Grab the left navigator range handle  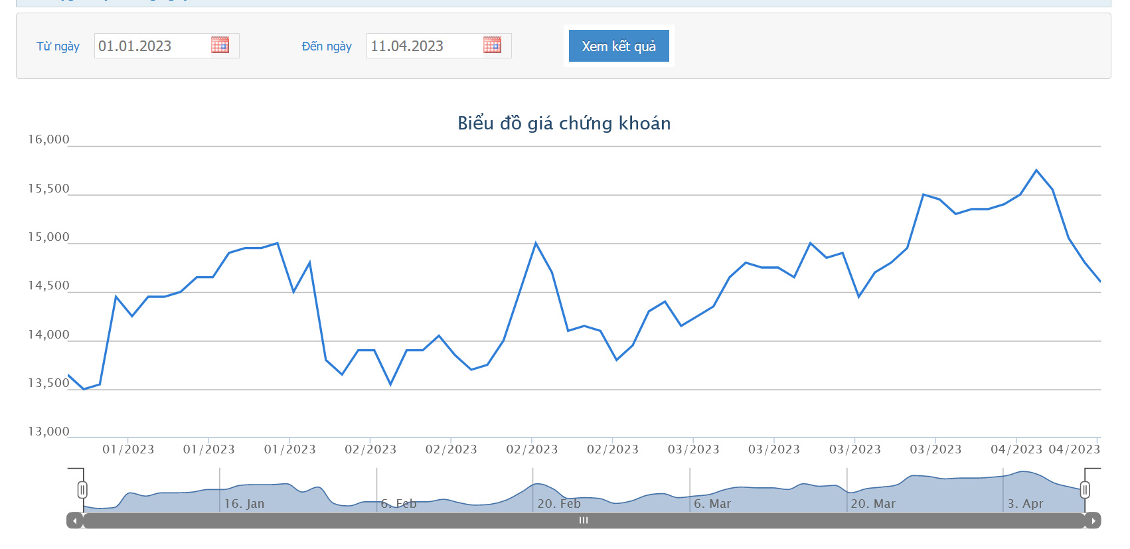coord(82,490)
